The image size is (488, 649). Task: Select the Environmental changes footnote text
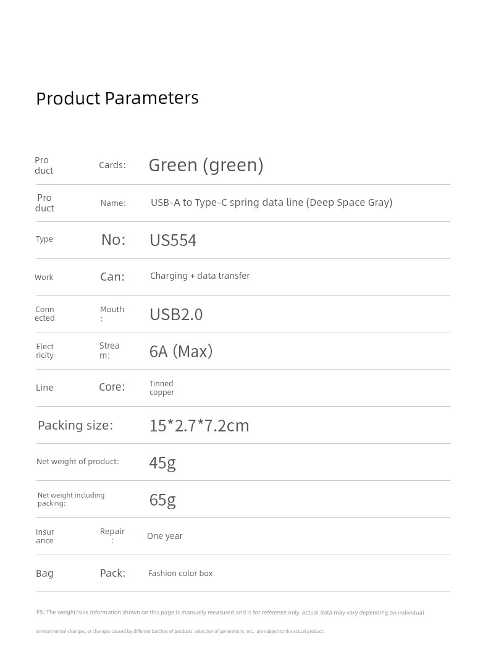[180, 632]
